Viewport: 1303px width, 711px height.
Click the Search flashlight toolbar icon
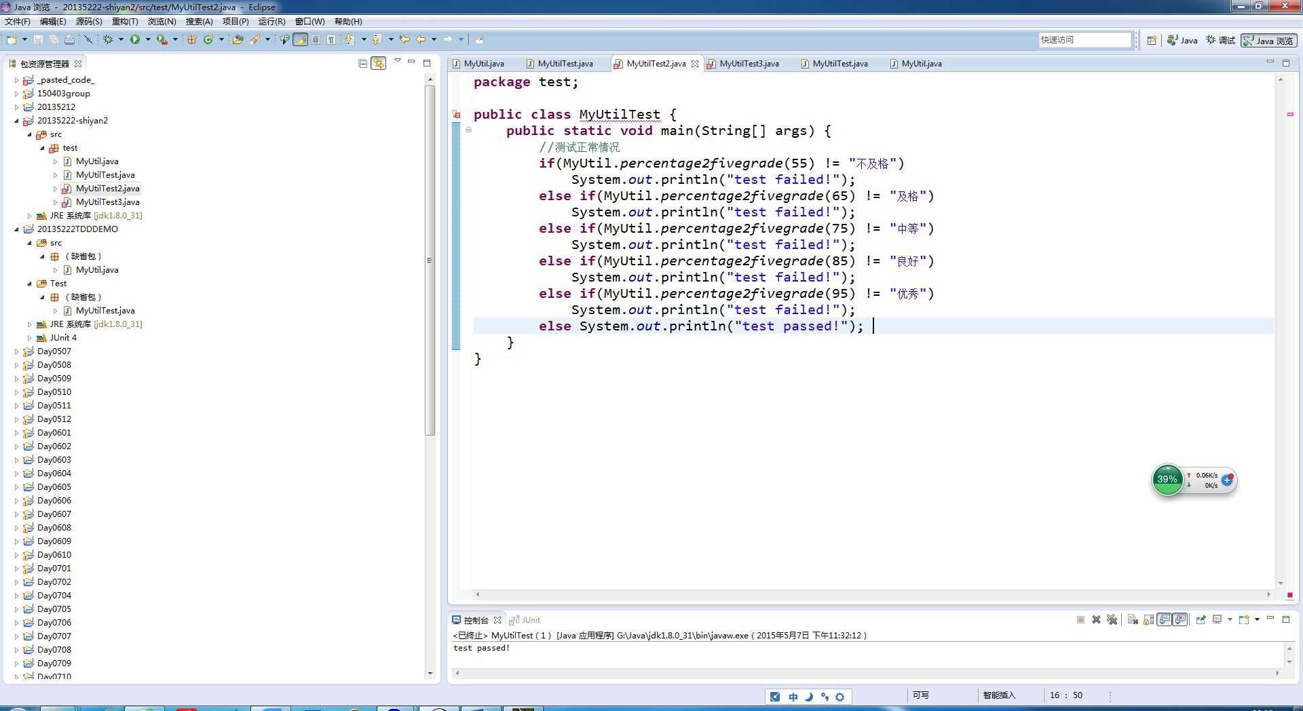254,40
